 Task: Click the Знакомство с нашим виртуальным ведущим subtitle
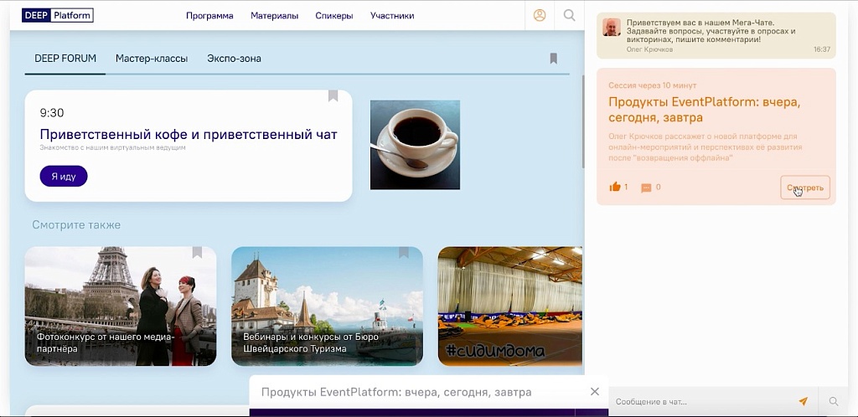pyautogui.click(x=113, y=147)
